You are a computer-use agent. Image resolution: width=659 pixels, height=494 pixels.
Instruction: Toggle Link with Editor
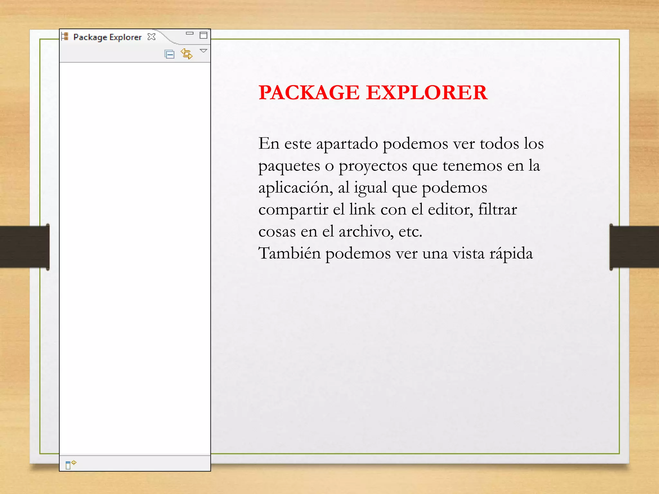click(x=187, y=53)
